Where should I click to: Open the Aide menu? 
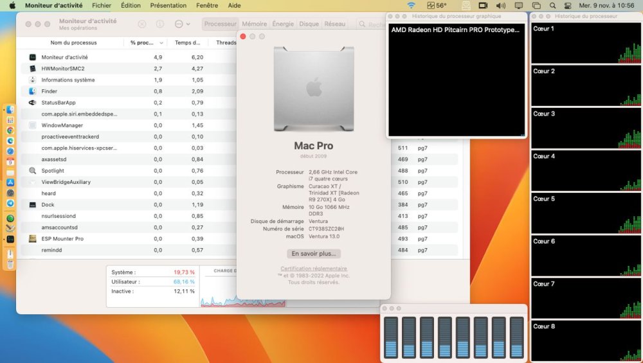point(234,5)
